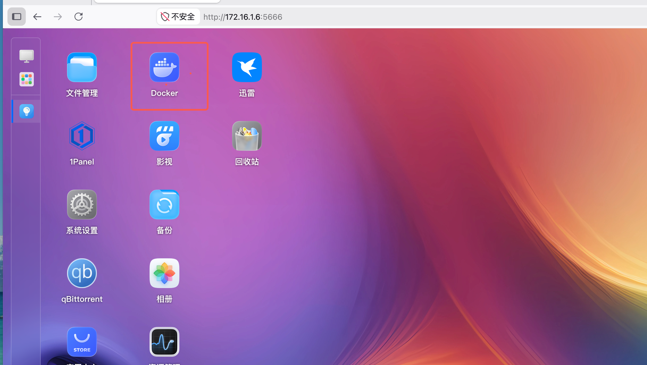This screenshot has width=647, height=365.
Task: Click the 影视 label text
Action: [164, 162]
